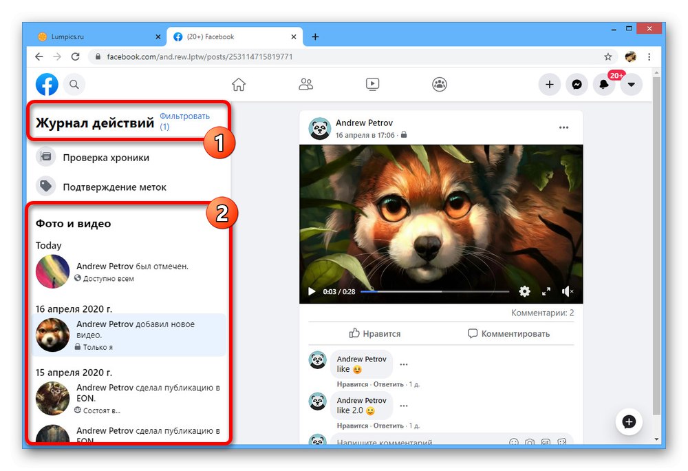Open the notifications bell
The width and height of the screenshot is (688, 471).
tap(604, 84)
